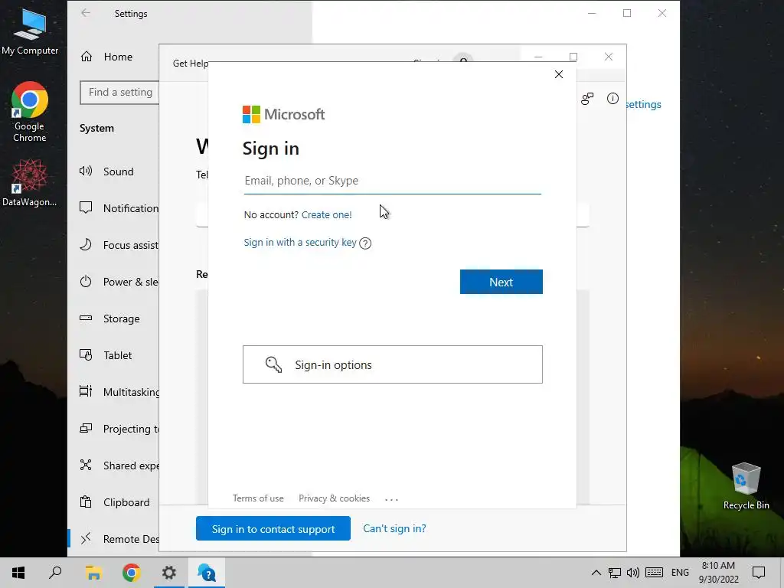
Task: Click the volume icon in system tray
Action: (x=633, y=573)
